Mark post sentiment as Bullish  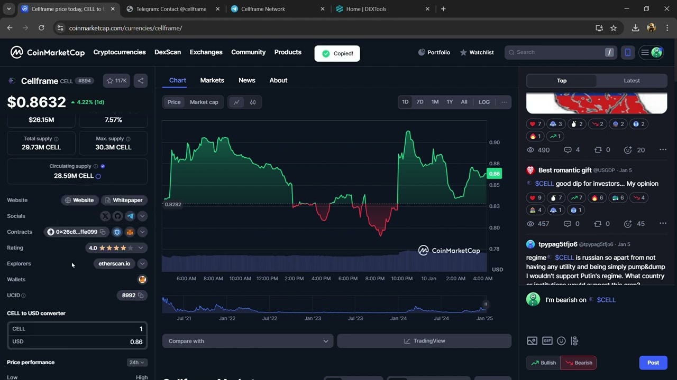point(544,363)
